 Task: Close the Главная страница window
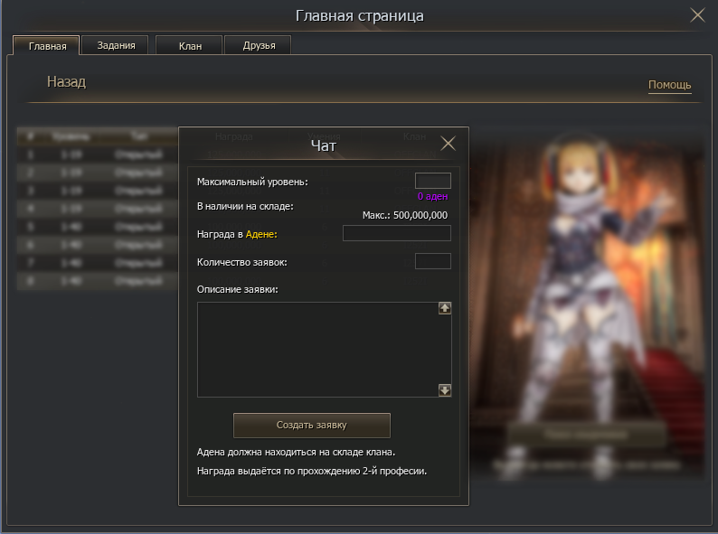point(698,14)
